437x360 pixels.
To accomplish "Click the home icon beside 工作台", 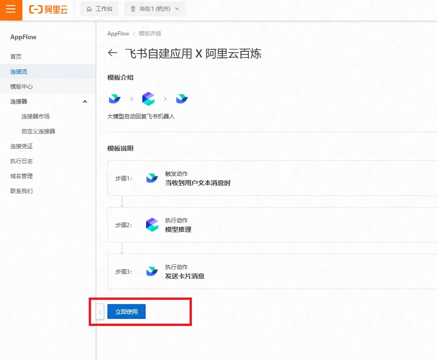I will 89,9.
